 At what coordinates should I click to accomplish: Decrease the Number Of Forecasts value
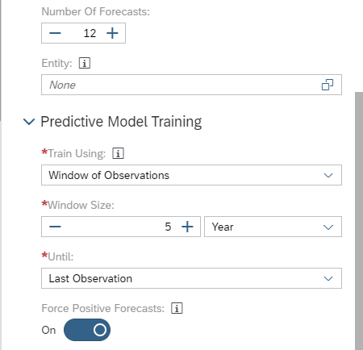point(55,33)
